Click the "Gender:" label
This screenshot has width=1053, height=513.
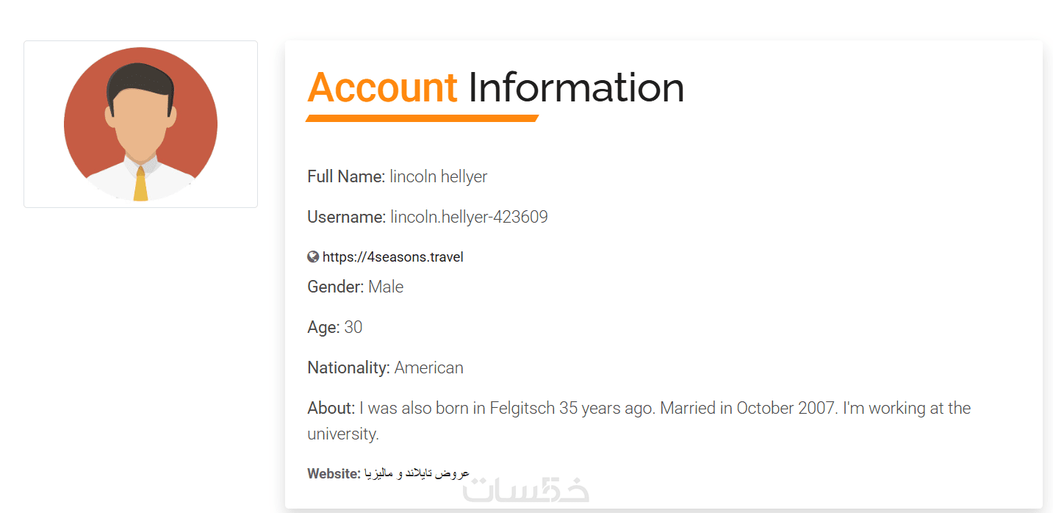pos(335,287)
